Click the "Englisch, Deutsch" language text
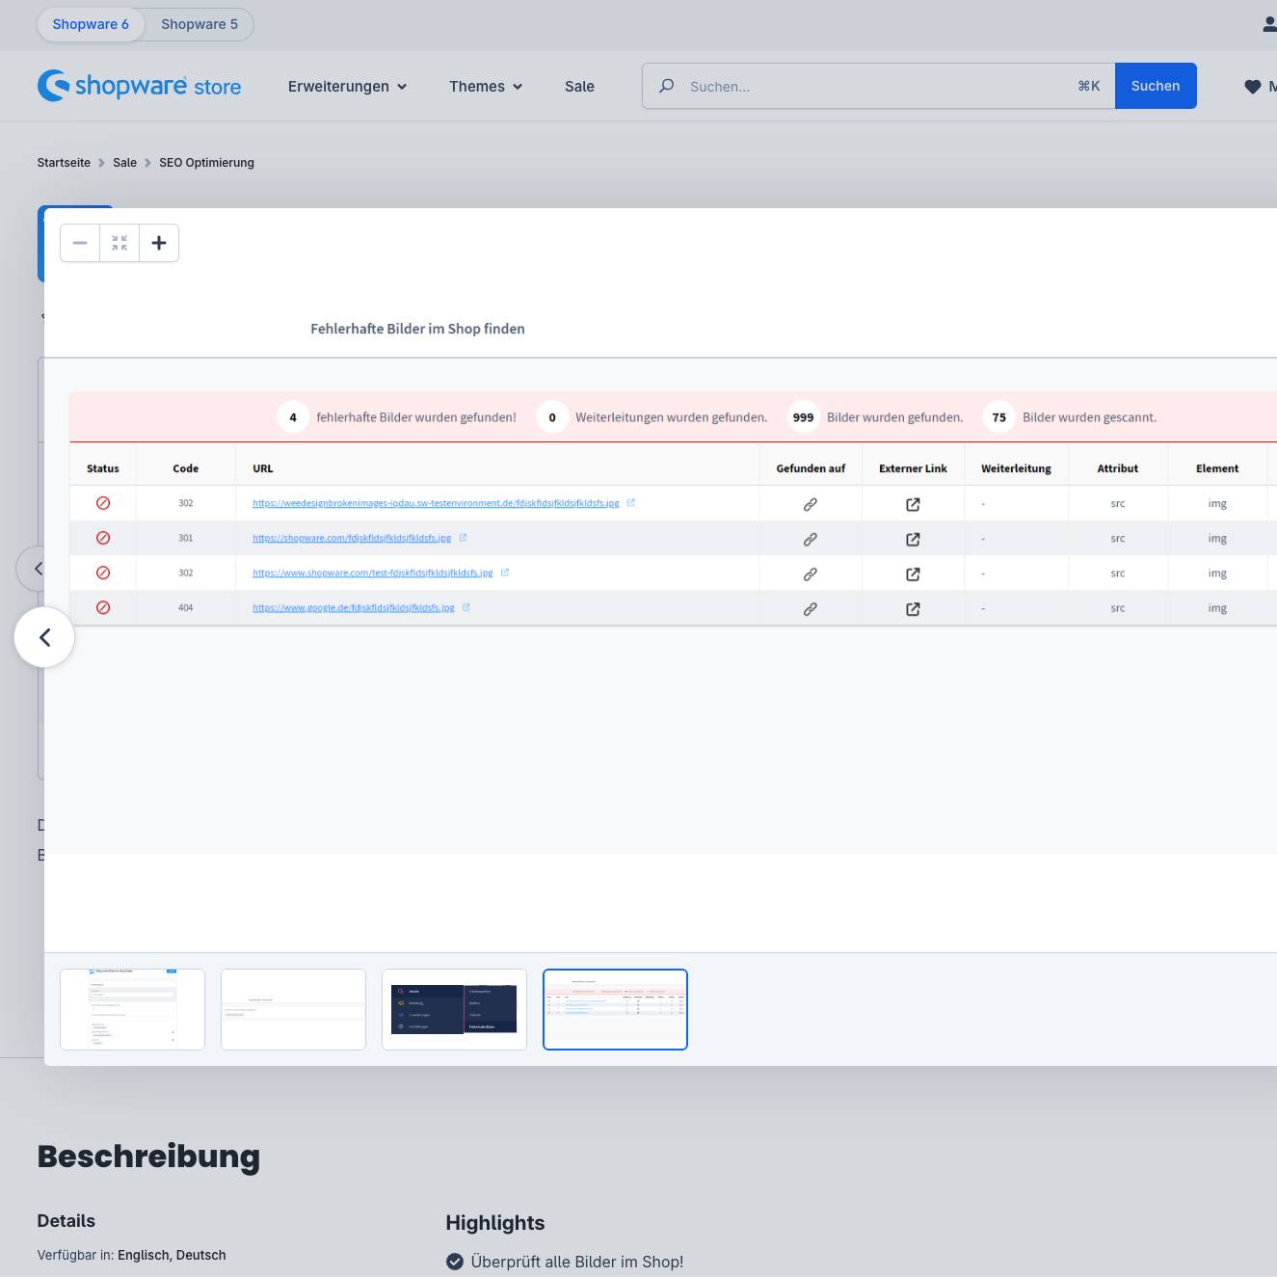1277x1277 pixels. click(x=172, y=1255)
